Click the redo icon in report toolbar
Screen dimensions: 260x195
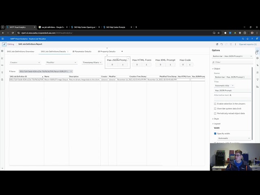point(226,44)
